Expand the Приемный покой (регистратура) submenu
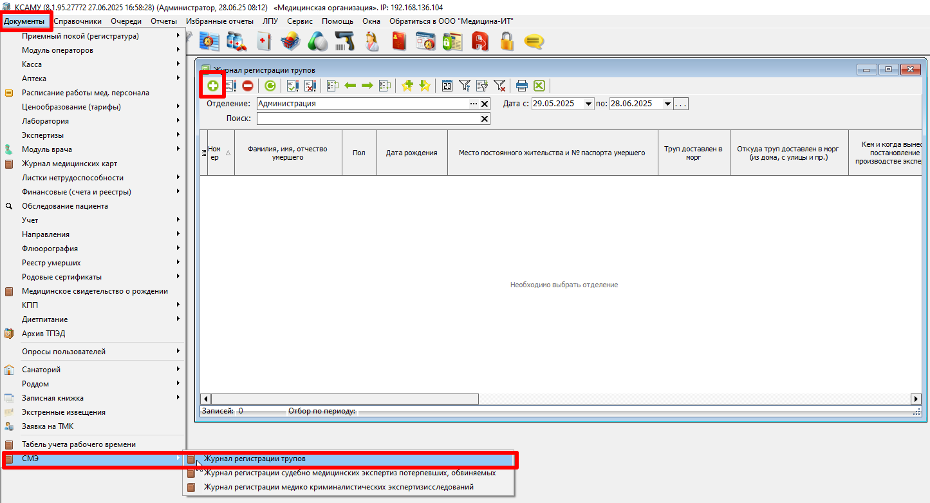 [x=94, y=36]
